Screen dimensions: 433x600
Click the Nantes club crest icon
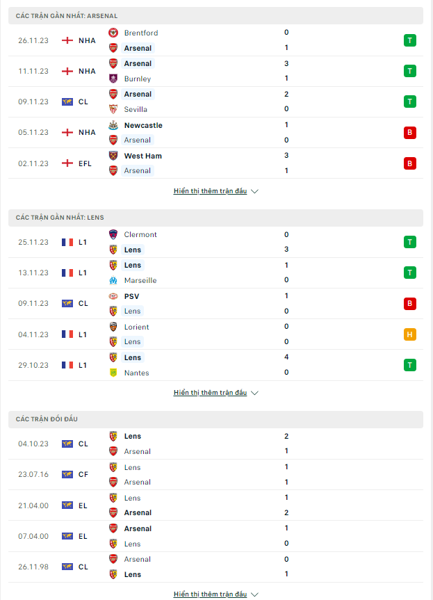(113, 373)
